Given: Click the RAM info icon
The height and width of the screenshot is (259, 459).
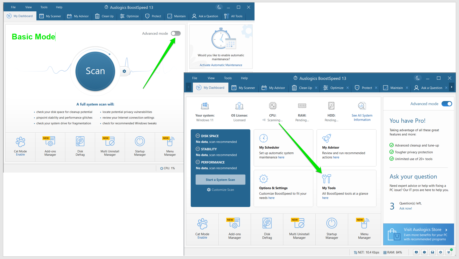Looking at the screenshot, I should [x=302, y=106].
